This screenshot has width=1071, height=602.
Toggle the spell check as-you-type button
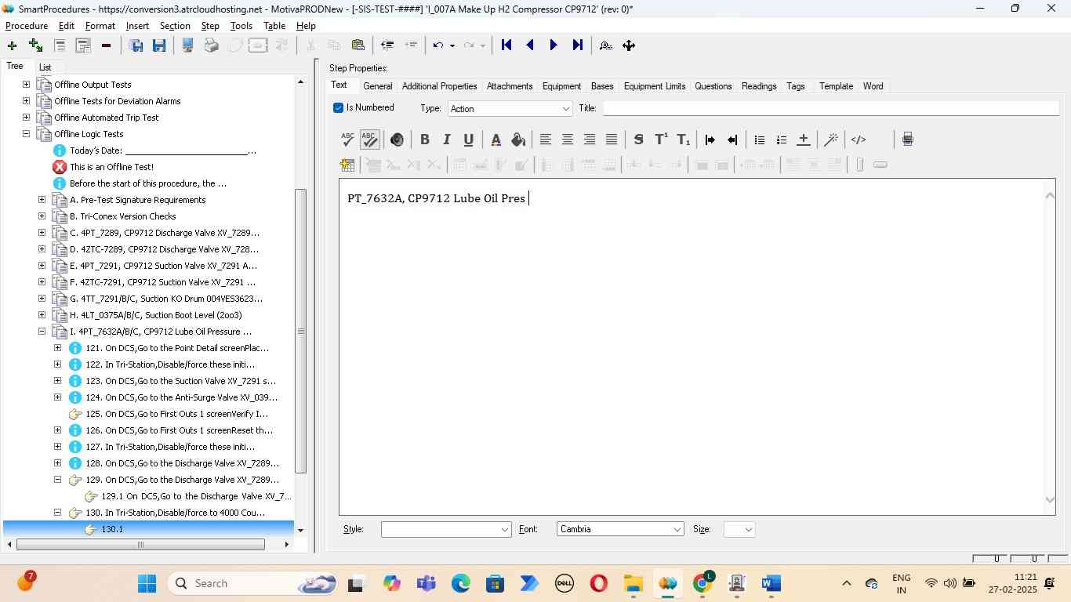(x=369, y=140)
